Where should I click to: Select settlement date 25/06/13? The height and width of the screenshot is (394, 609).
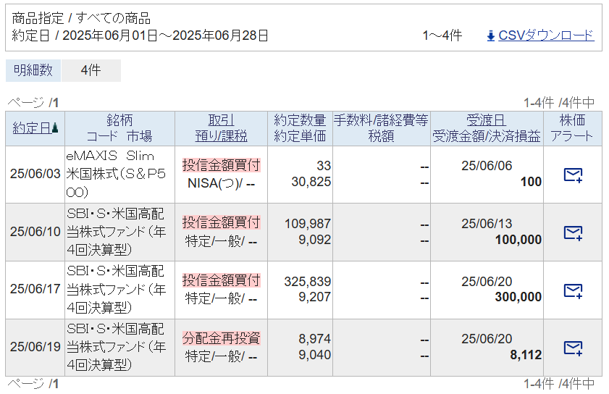pos(487,224)
